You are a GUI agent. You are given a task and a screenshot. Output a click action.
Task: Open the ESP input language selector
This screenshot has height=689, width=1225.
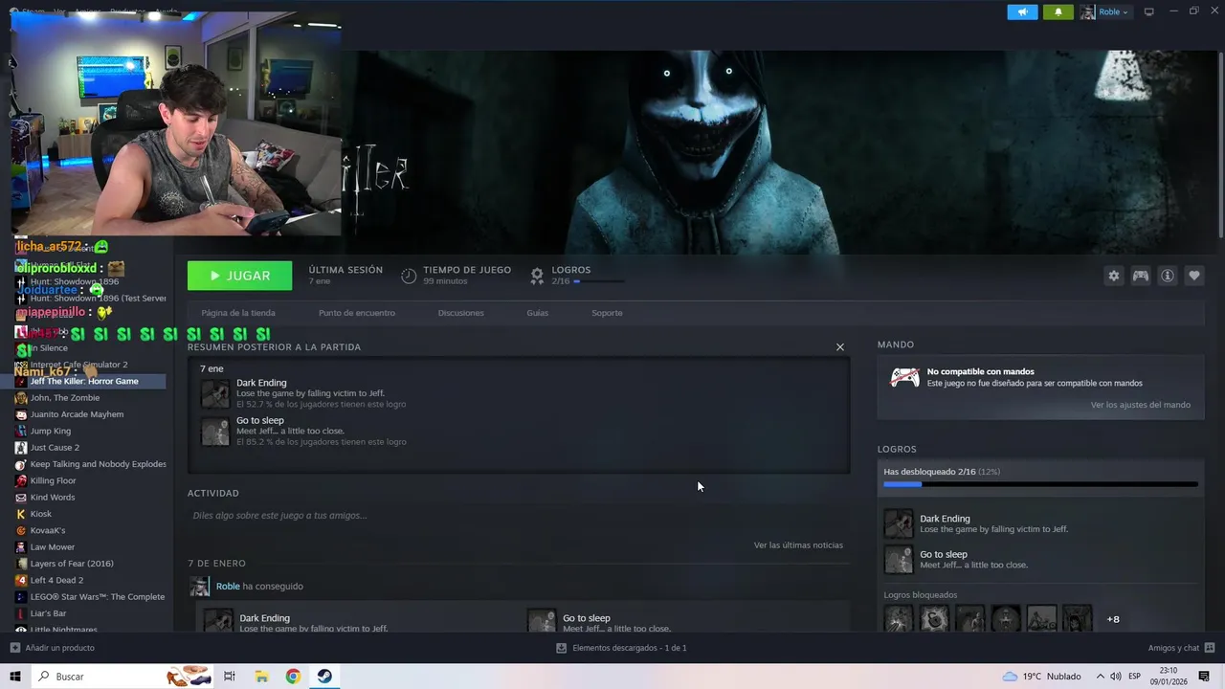coord(1135,677)
